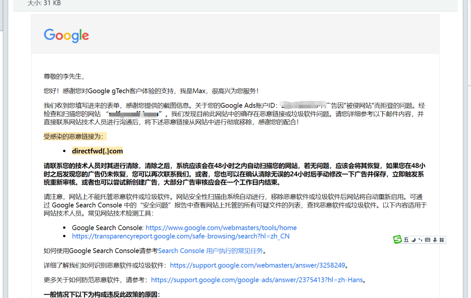Open the IME soft keyboard icon

click(x=428, y=240)
